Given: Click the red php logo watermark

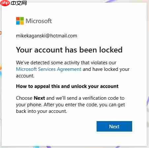Looking at the screenshot, I should click(x=5, y=3).
